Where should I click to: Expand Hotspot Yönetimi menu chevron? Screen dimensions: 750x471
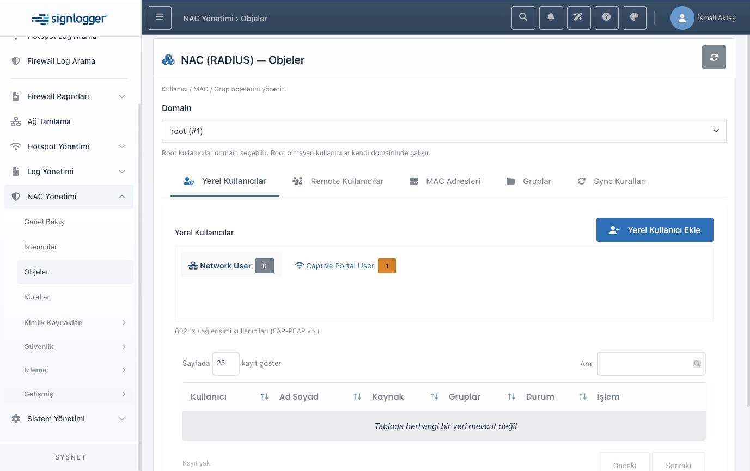[x=122, y=146]
